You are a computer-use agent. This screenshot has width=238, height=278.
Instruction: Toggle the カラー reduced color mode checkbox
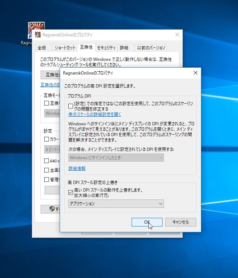[x=46, y=139]
